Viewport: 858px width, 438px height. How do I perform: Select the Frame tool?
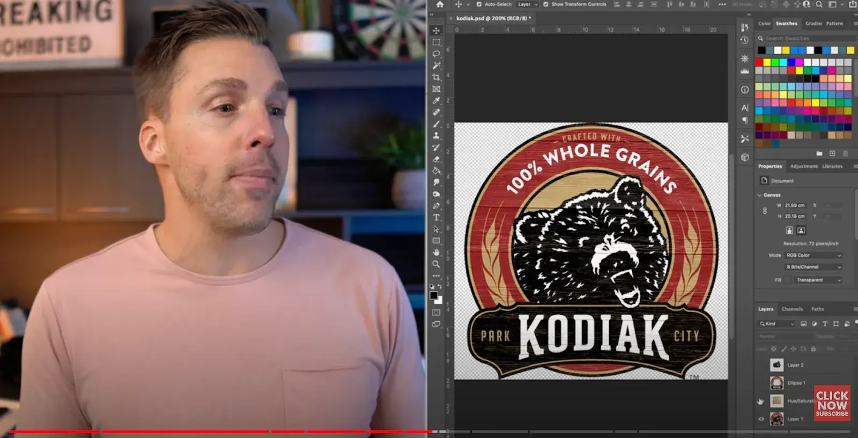(x=436, y=89)
